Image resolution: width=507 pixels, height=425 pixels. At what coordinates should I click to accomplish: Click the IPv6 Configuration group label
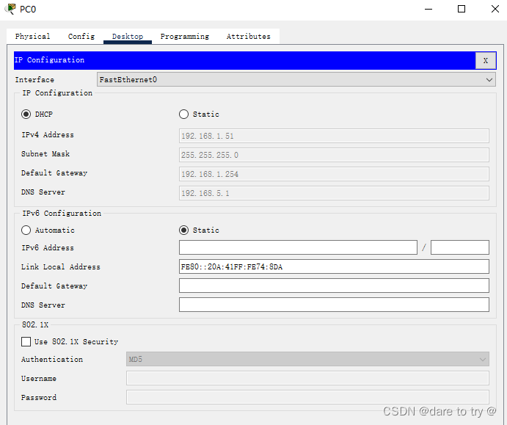[x=62, y=213]
